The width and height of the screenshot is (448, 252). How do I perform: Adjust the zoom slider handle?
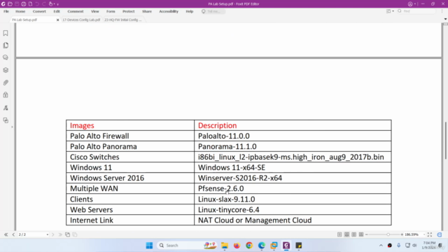388,234
